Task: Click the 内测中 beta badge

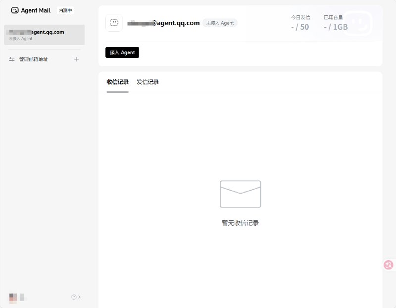Action: coord(65,10)
